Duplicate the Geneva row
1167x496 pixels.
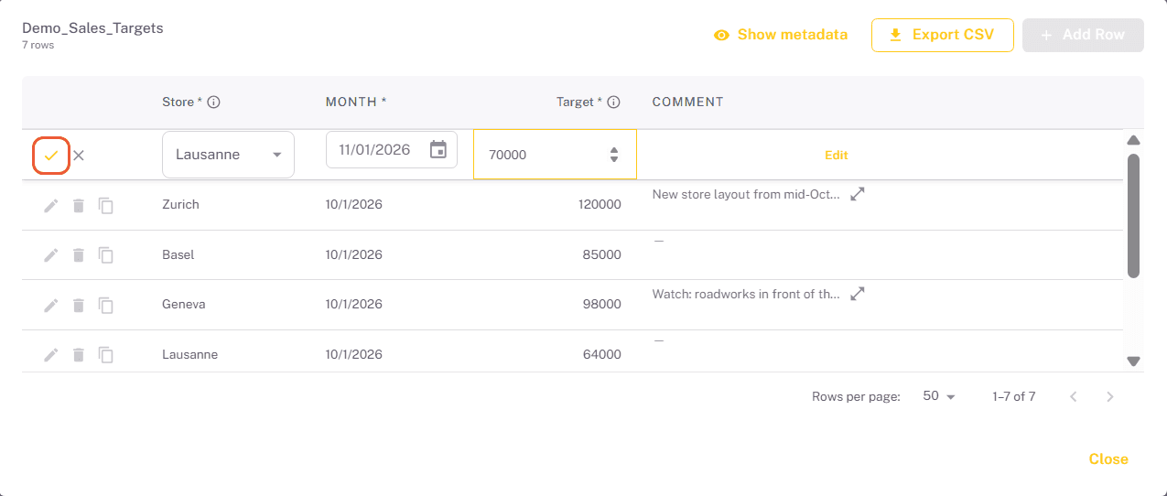106,305
